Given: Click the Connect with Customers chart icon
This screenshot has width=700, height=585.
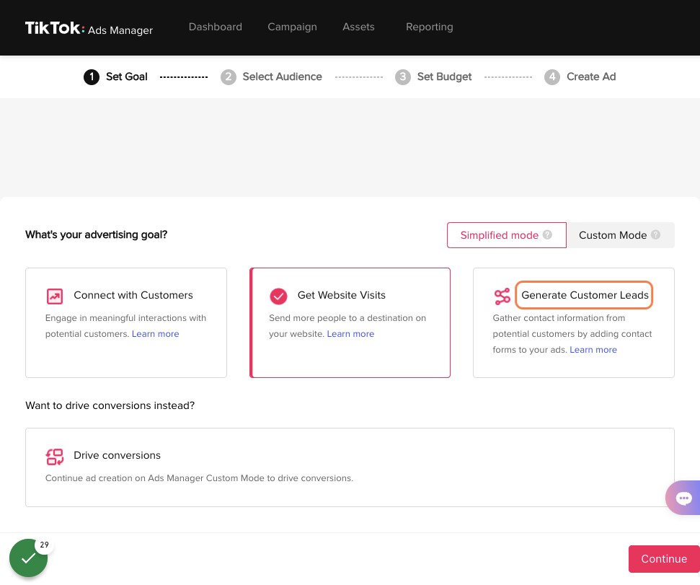Looking at the screenshot, I should (x=55, y=296).
